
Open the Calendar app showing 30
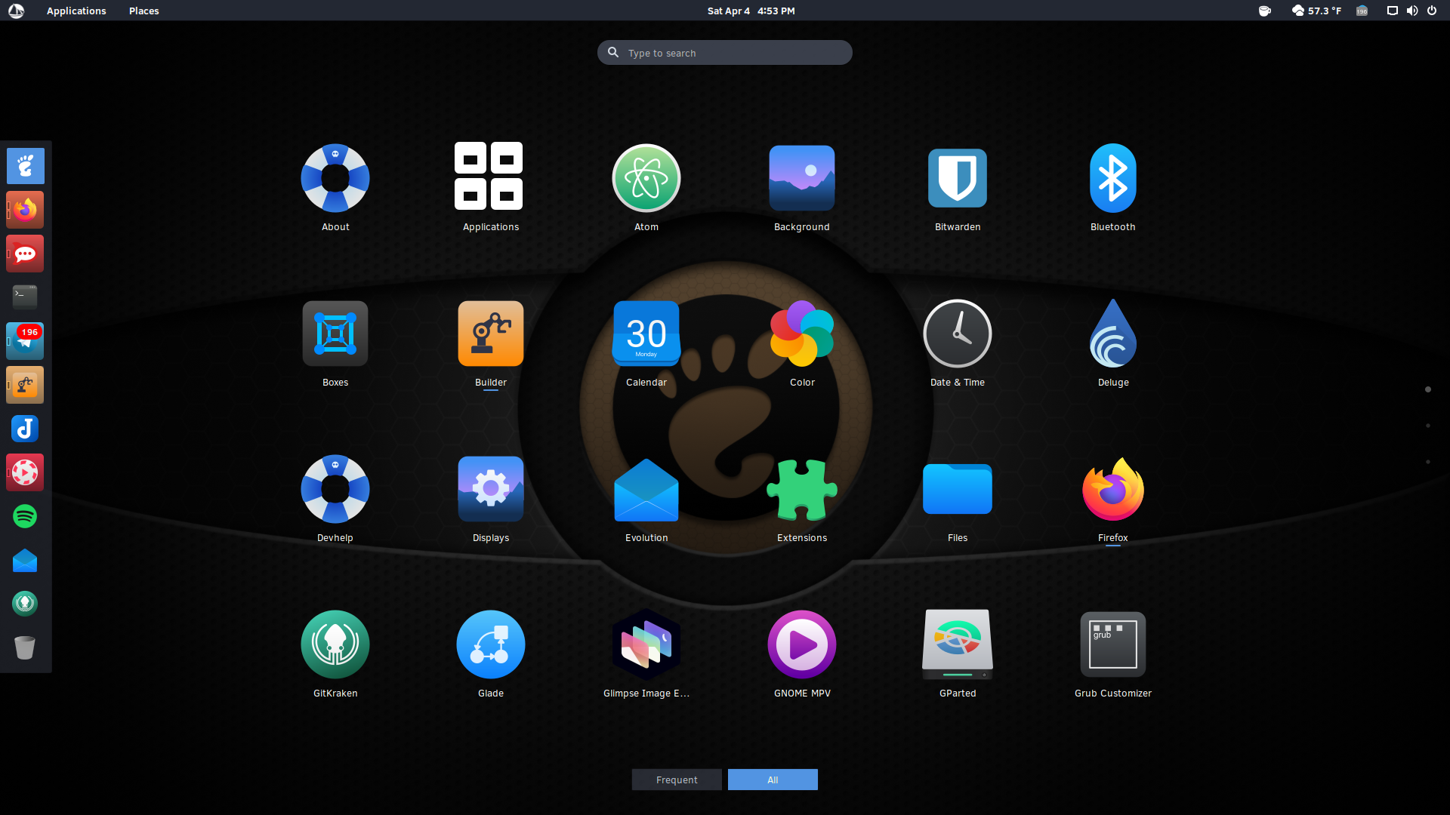coord(646,334)
